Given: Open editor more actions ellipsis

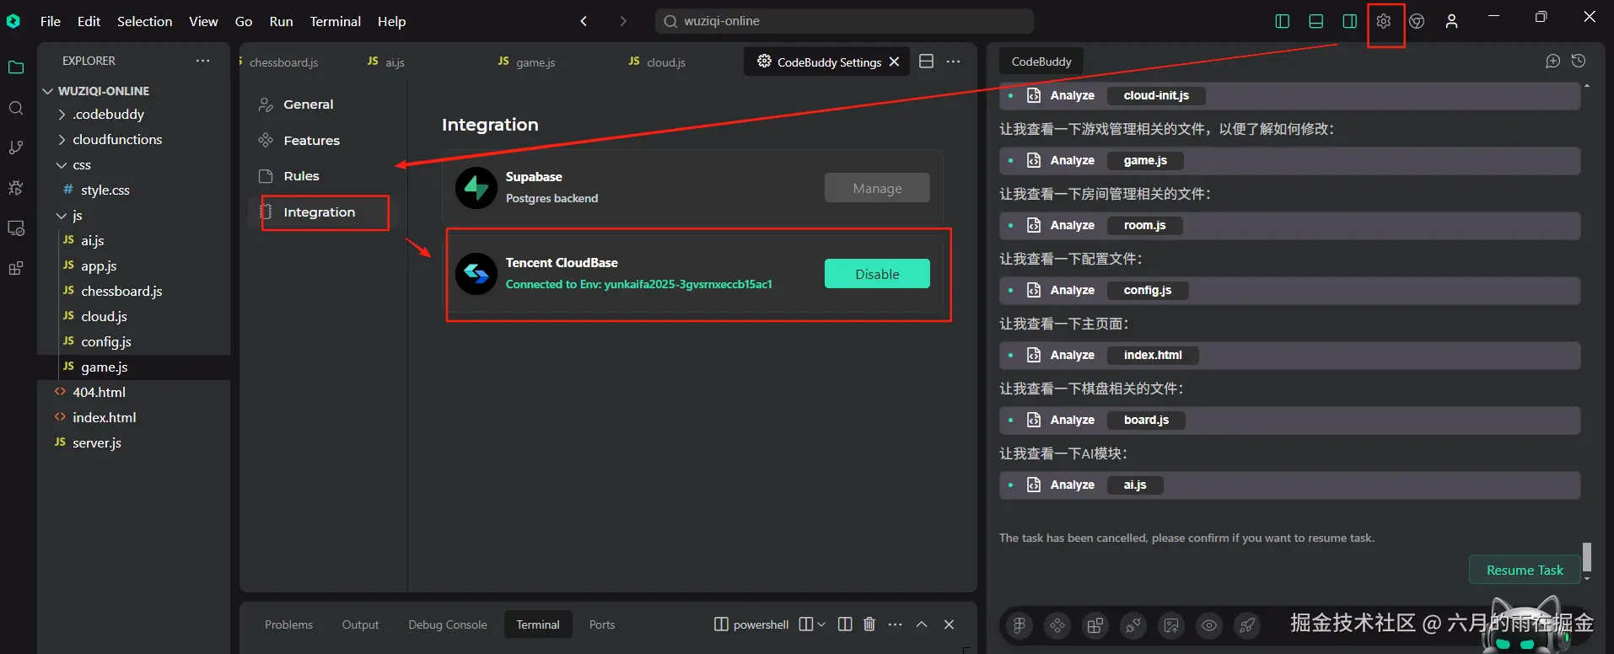Looking at the screenshot, I should [954, 61].
